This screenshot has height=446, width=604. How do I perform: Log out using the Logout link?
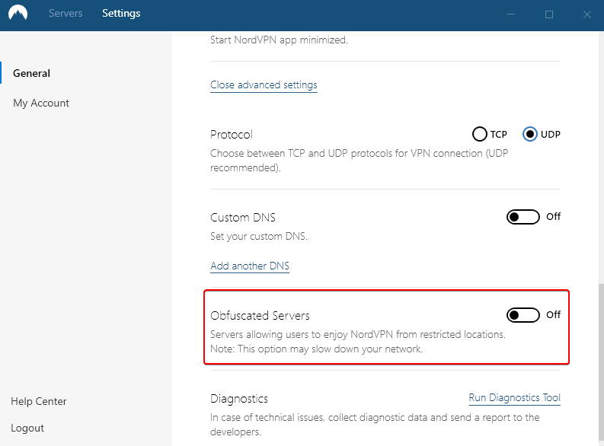[27, 428]
